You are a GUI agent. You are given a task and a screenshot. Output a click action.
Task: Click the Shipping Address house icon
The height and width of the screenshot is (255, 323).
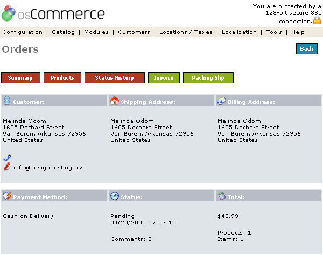[115, 101]
